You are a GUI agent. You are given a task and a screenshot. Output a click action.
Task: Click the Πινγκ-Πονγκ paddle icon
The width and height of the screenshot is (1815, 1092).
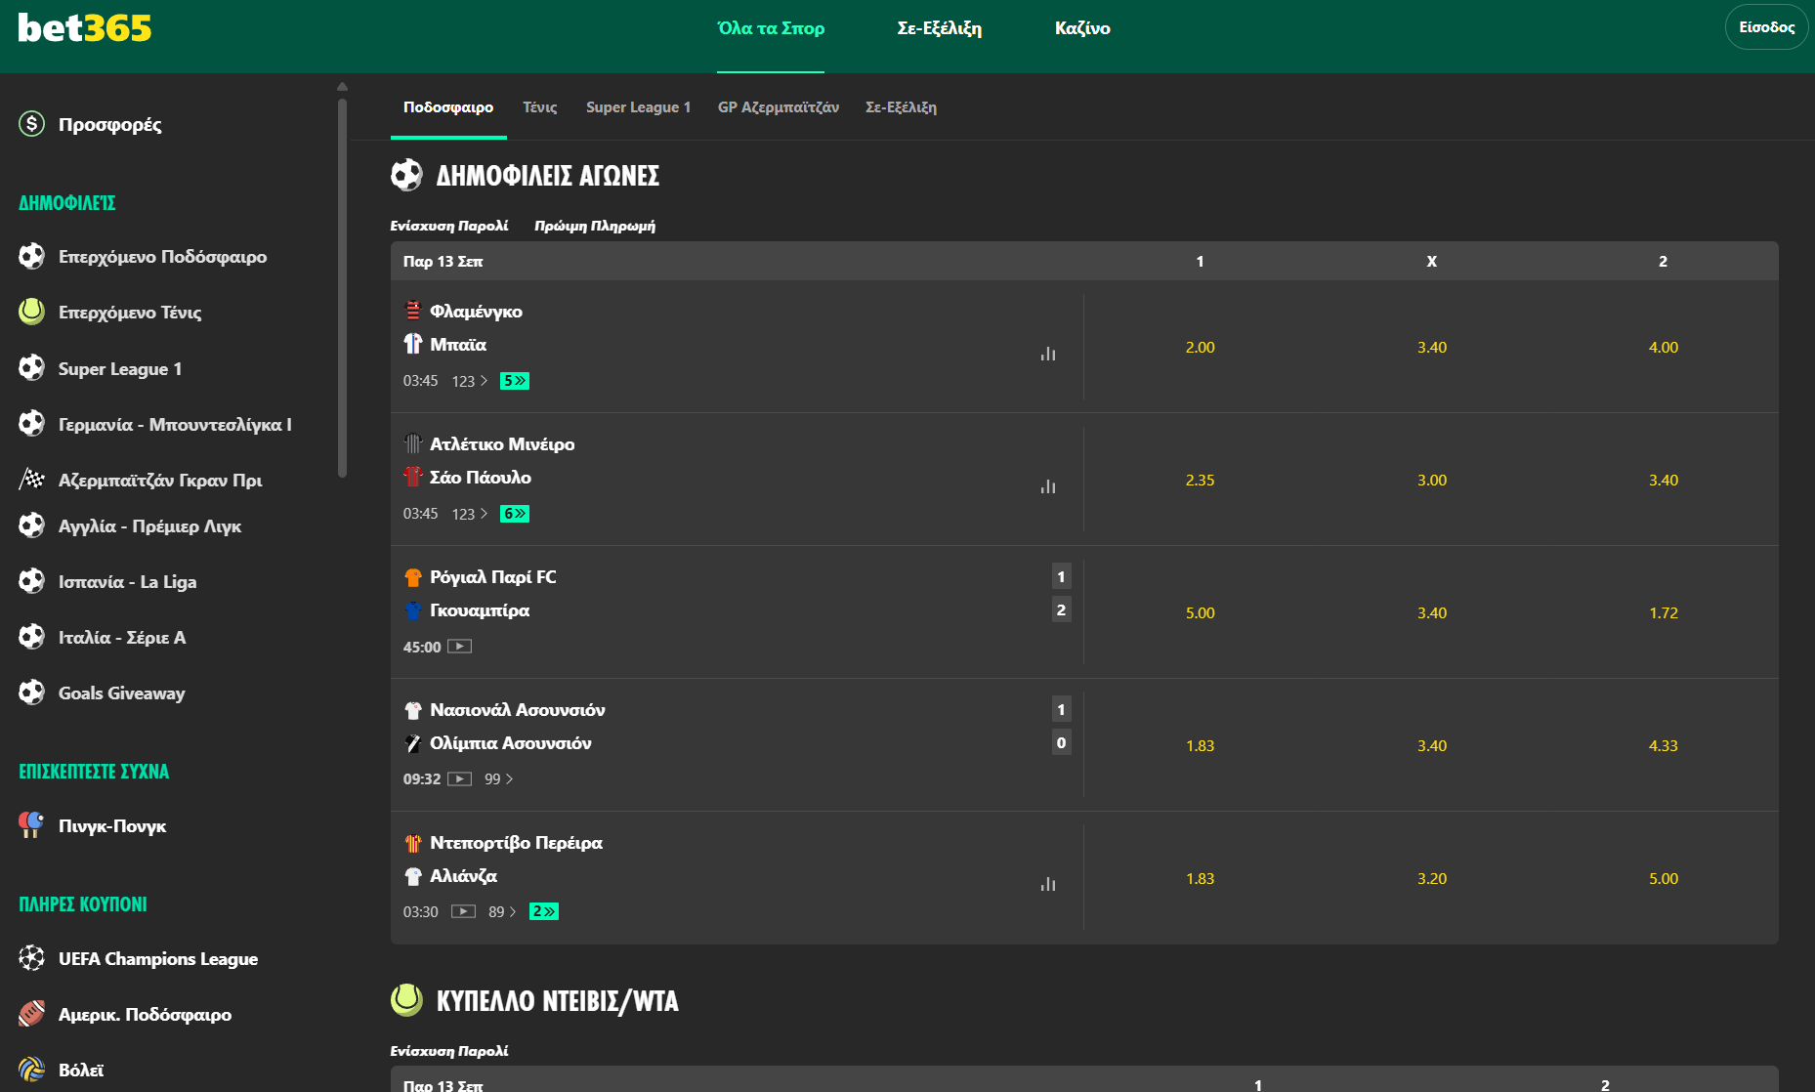32,825
